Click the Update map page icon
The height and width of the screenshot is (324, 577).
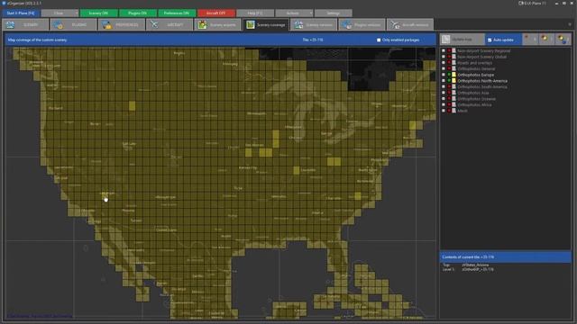[446, 39]
